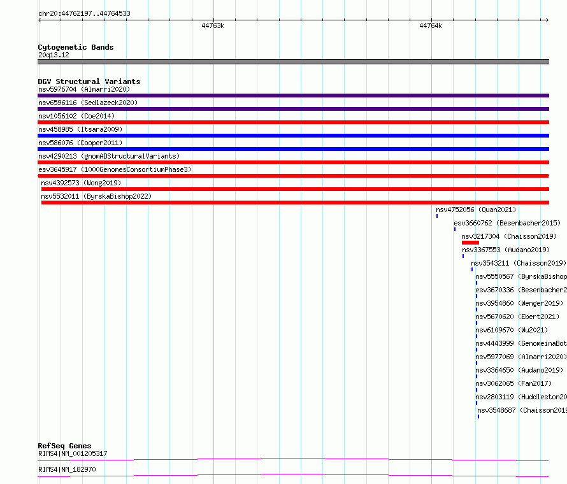Select esv3660762 (Besenbacher2015) variant label
Screen dimensions: 567x484
[x=507, y=223]
